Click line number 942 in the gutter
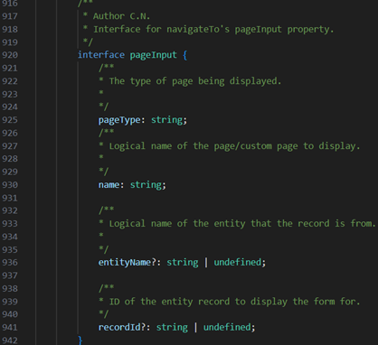The height and width of the screenshot is (345, 378). click(10, 340)
